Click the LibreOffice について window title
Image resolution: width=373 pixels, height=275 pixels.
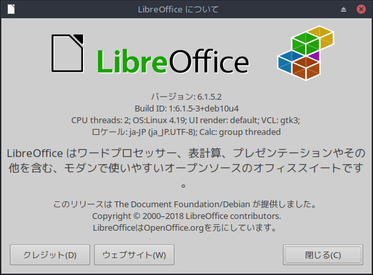[178, 10]
